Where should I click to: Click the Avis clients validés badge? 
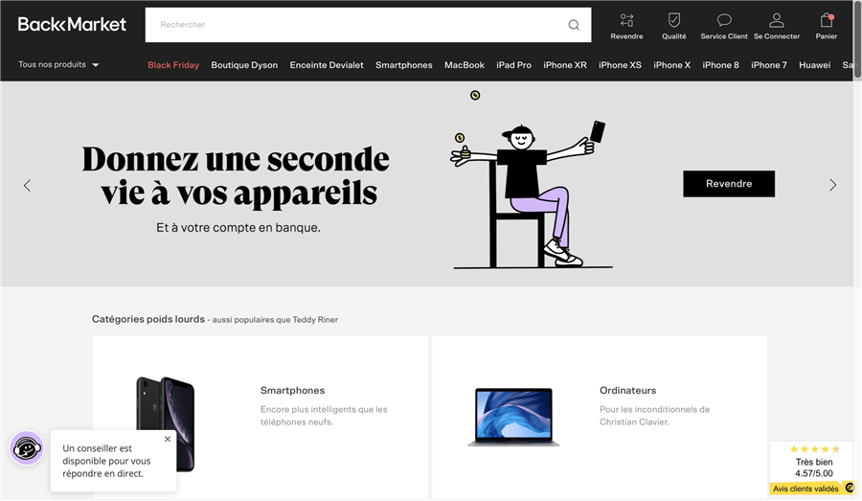coord(811,489)
